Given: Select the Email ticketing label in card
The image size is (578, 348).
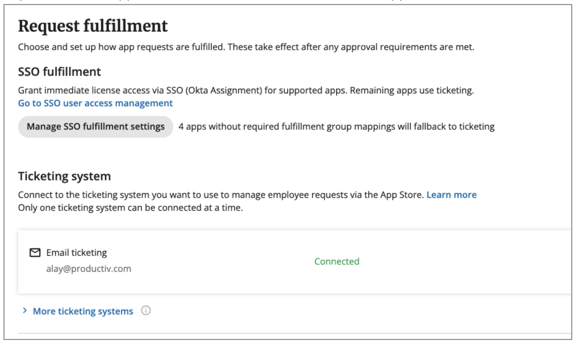Looking at the screenshot, I should coord(77,253).
